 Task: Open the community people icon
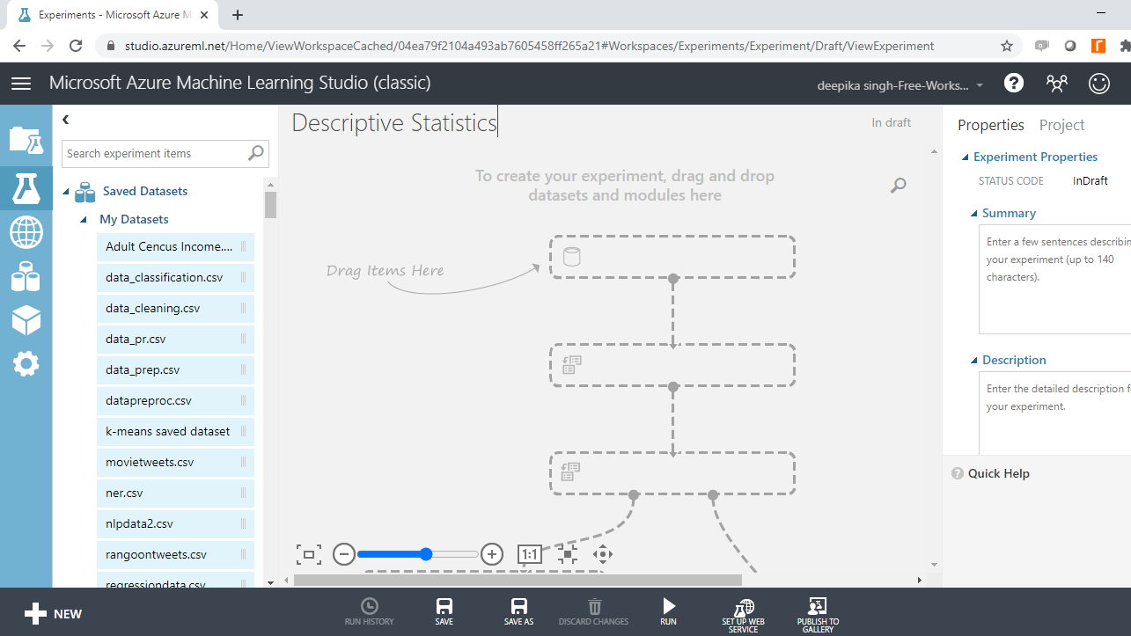[1056, 83]
